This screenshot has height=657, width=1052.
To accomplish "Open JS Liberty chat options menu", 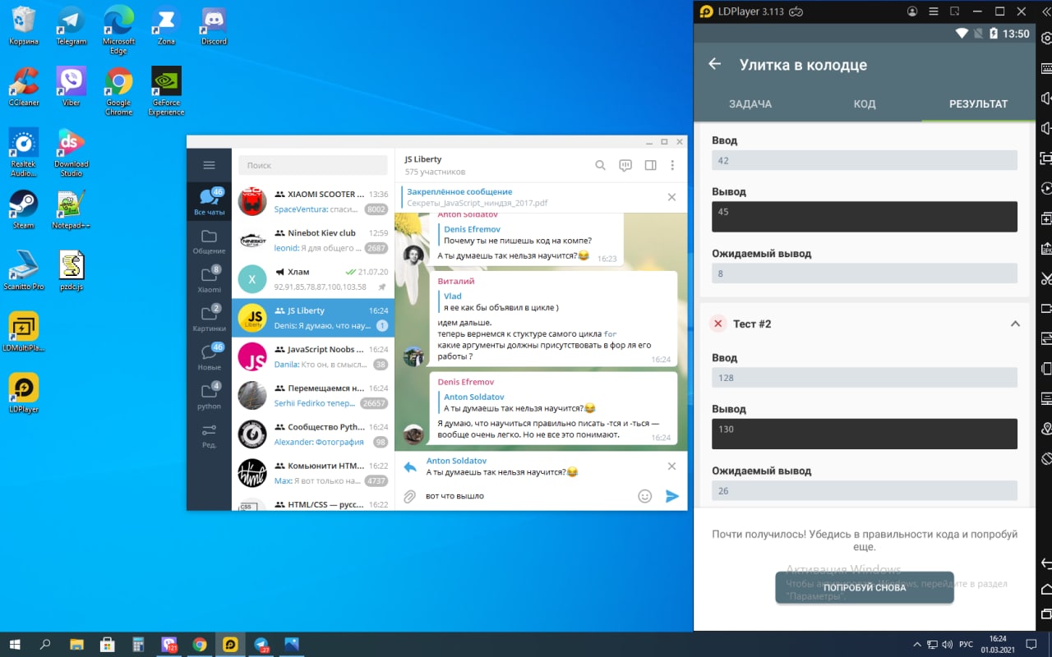I will (x=672, y=165).
